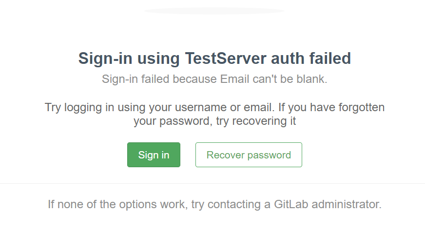Screen dimensions: 425x234
Task: Click the word 'blank' in the error line
Action: pos(312,79)
